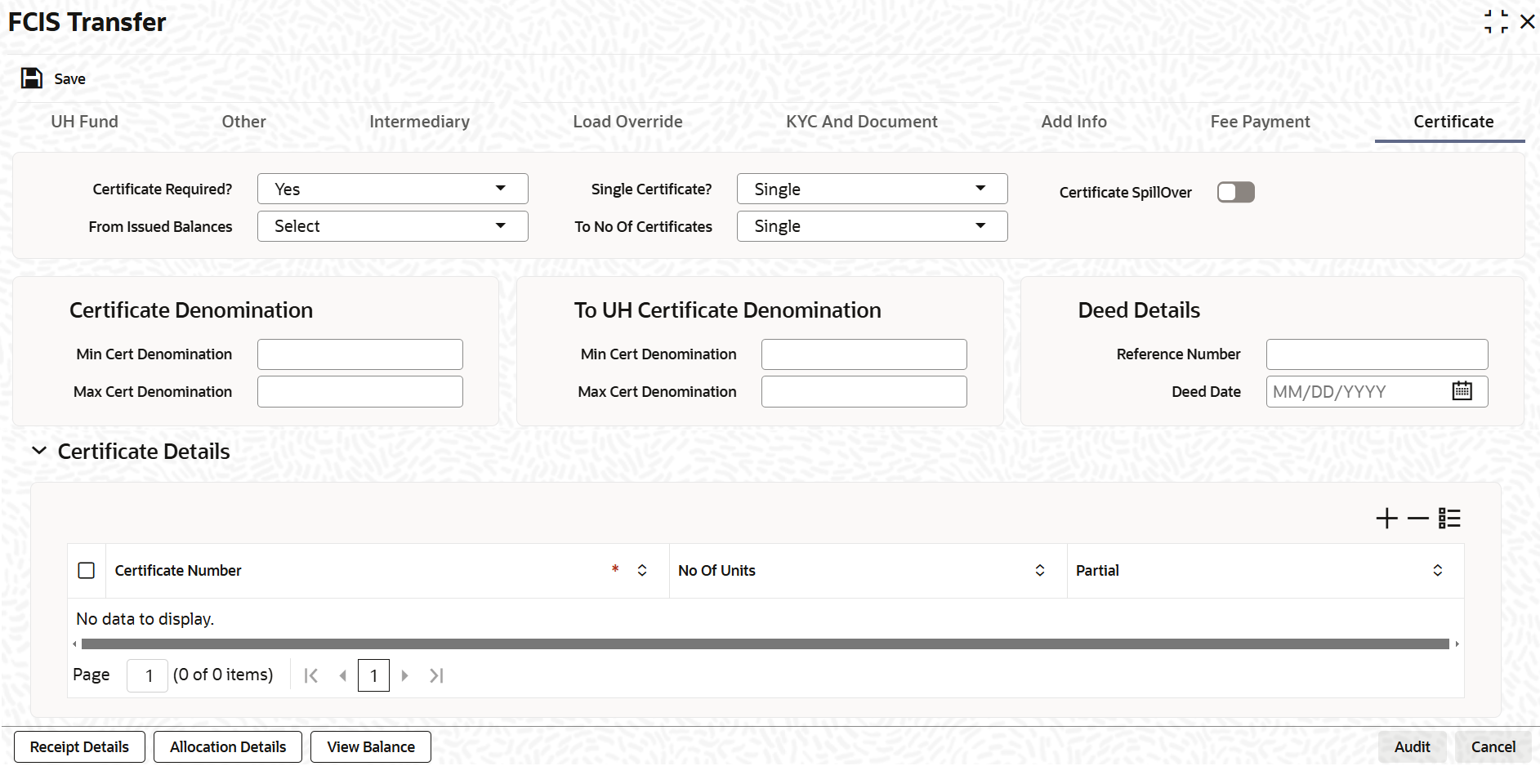Click the Cancel button
The width and height of the screenshot is (1540, 775).
click(x=1493, y=746)
